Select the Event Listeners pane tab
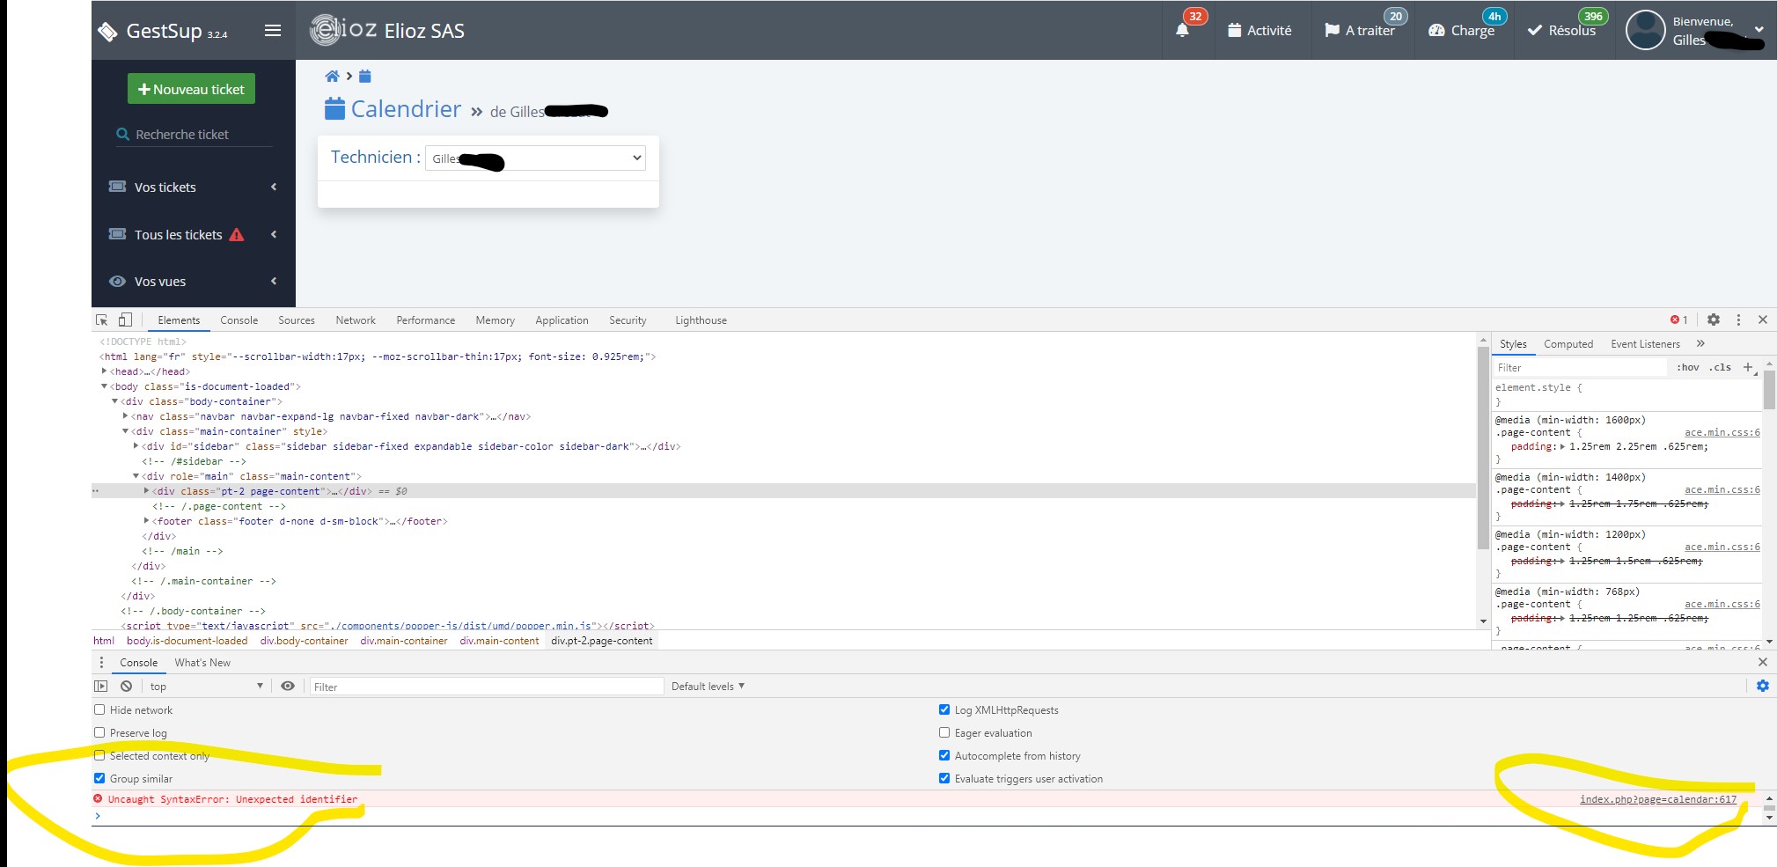 tap(1645, 344)
